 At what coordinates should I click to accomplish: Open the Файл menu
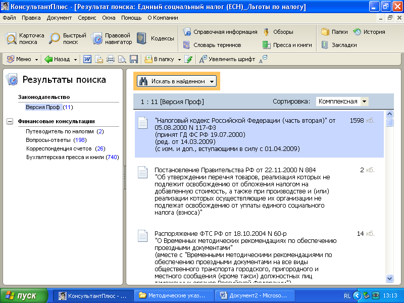[9, 18]
